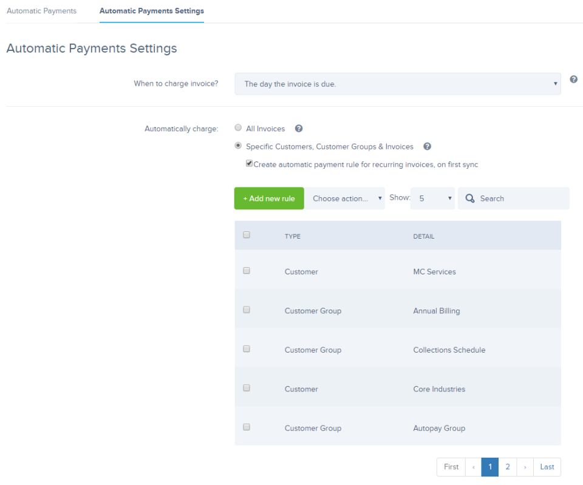Check the Core Industries row checkbox
The image size is (583, 485).
click(247, 388)
